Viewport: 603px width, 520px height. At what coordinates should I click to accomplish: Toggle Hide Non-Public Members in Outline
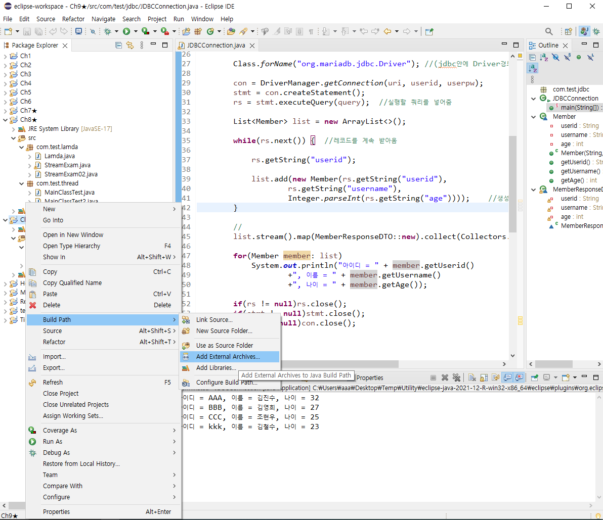pos(579,58)
